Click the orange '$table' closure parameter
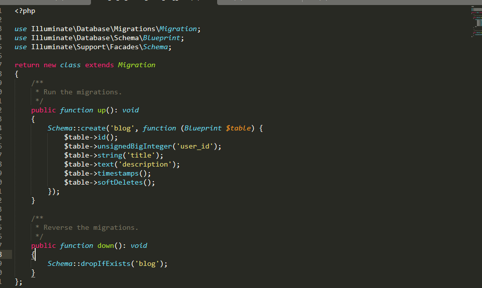 [x=238, y=128]
